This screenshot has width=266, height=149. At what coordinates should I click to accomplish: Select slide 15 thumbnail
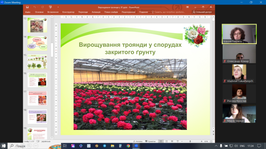37,62
